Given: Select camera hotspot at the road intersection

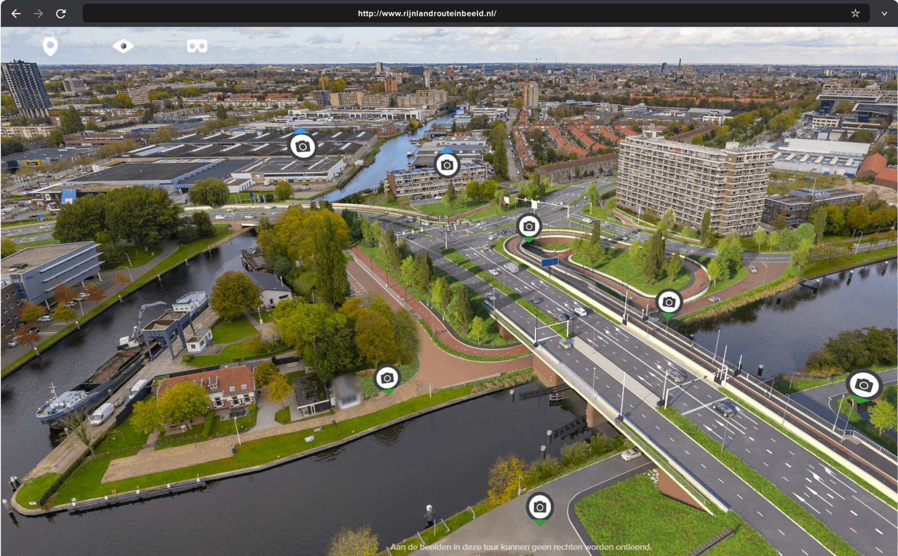Looking at the screenshot, I should point(529,226).
